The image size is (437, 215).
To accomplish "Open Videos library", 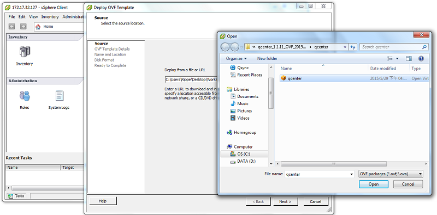I will tap(240, 118).
